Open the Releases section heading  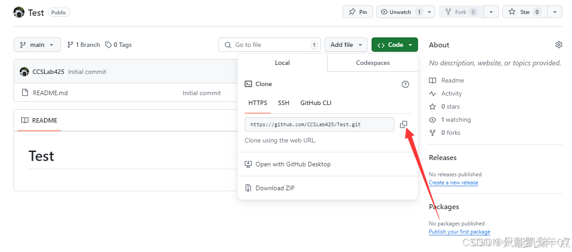tap(442, 157)
